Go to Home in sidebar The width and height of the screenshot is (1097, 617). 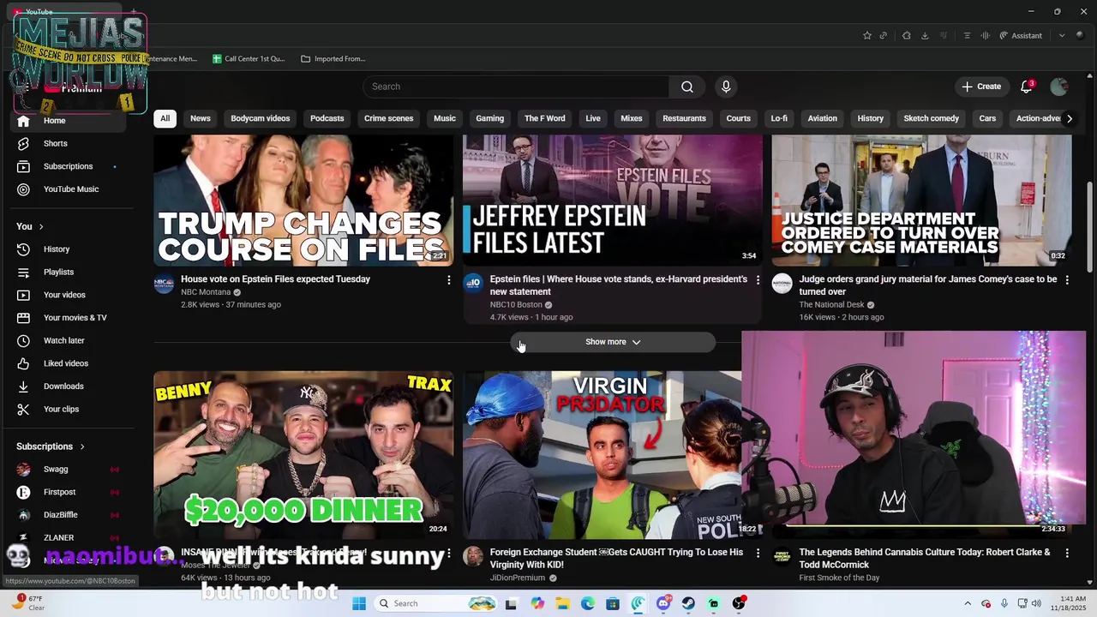click(x=69, y=121)
